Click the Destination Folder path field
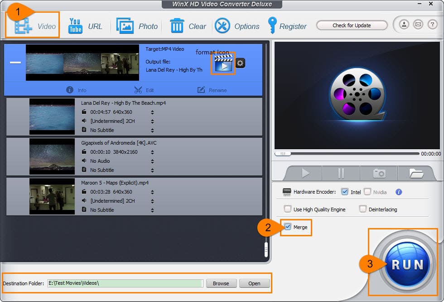This screenshot has height=302, width=444. click(x=125, y=283)
